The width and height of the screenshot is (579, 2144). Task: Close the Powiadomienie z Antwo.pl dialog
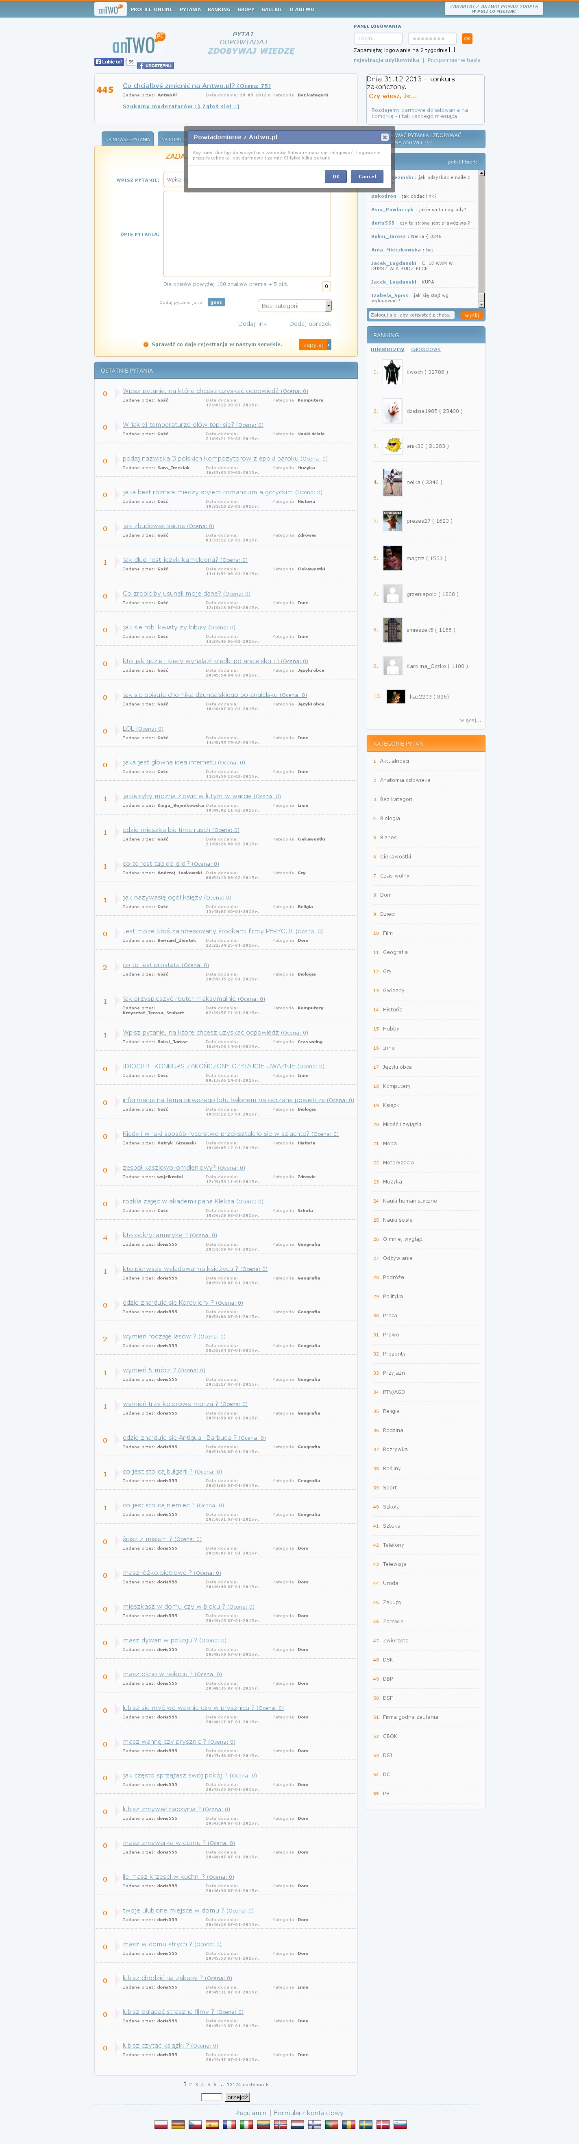[383, 137]
